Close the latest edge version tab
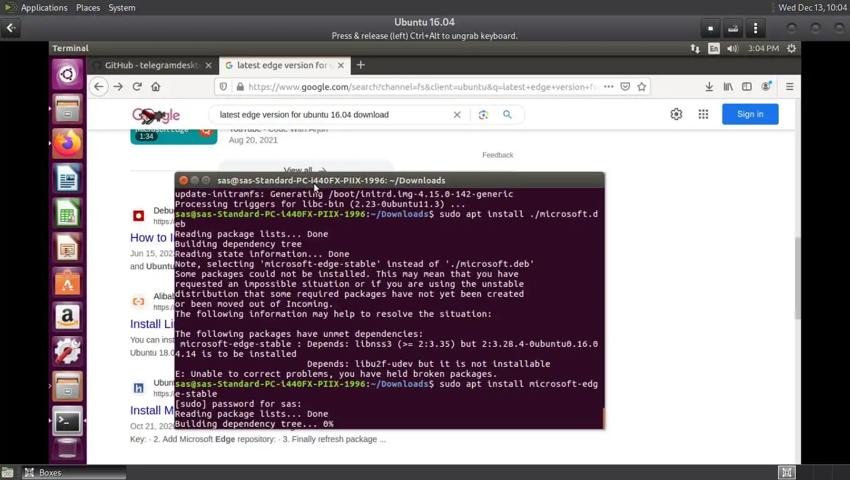Image resolution: width=850 pixels, height=480 pixels. pyautogui.click(x=341, y=65)
